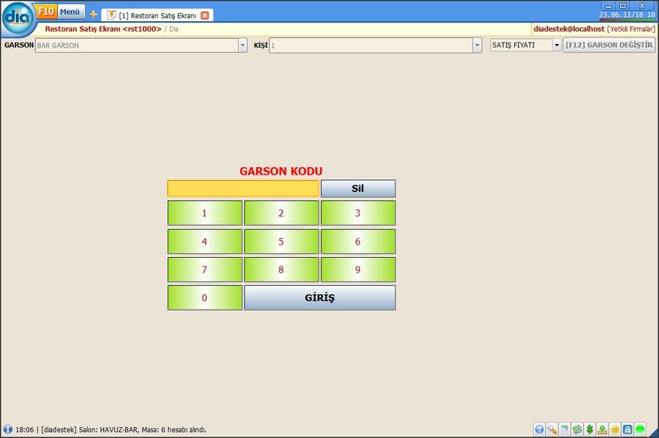659x438 pixels.
Task: Click the blue lock icon
Action: (628, 429)
